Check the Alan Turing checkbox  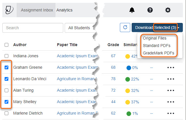[x=7, y=91]
